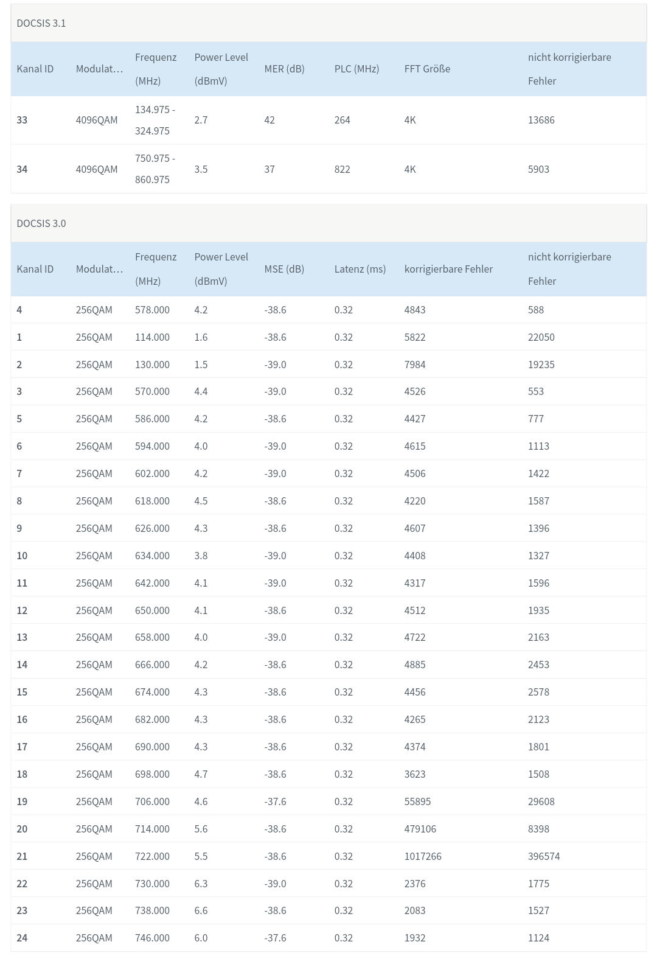Click the FFT Größe column header

click(427, 69)
